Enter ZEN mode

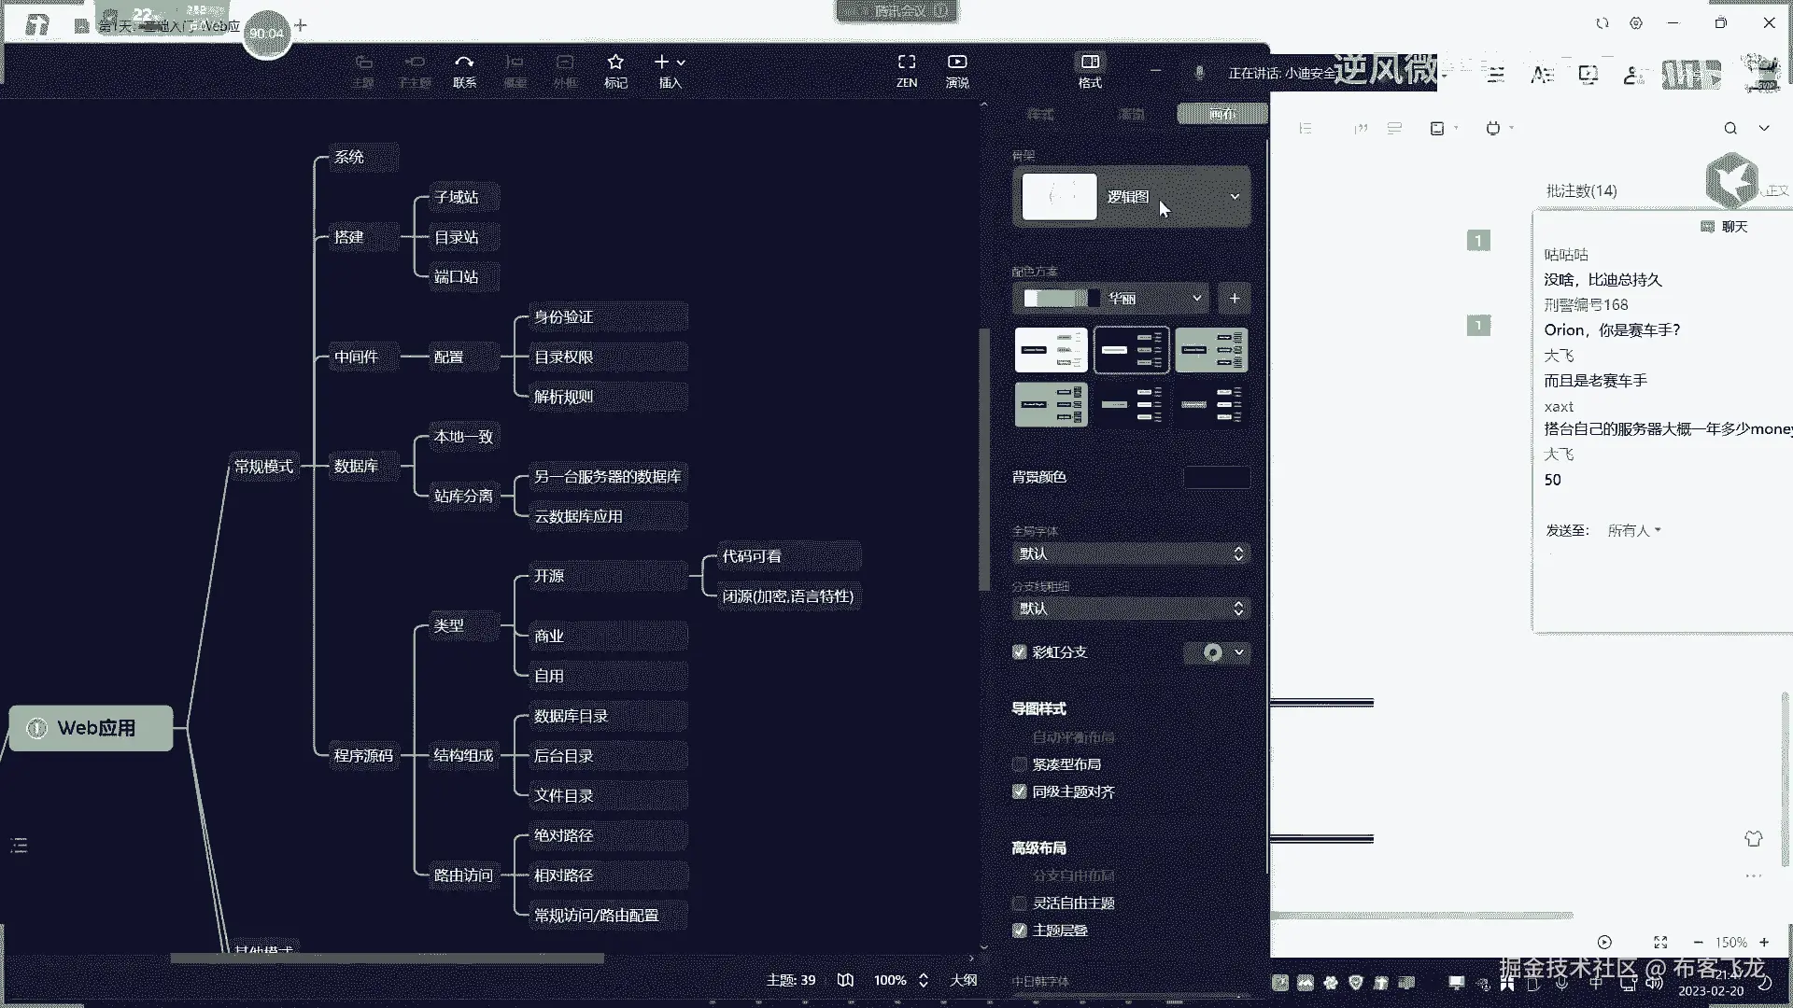point(906,63)
